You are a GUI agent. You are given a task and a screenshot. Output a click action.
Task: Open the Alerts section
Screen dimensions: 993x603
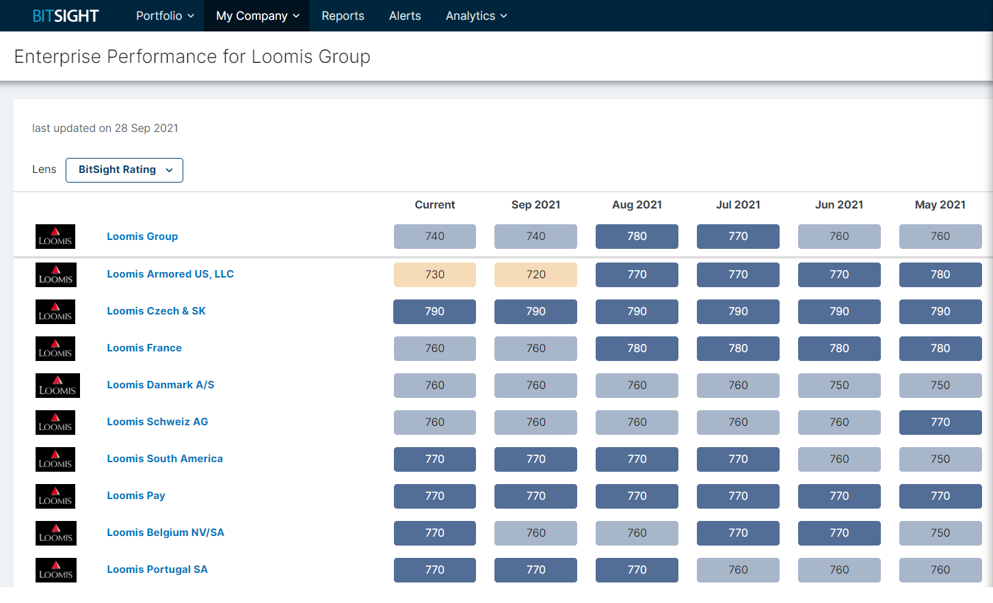coord(405,16)
